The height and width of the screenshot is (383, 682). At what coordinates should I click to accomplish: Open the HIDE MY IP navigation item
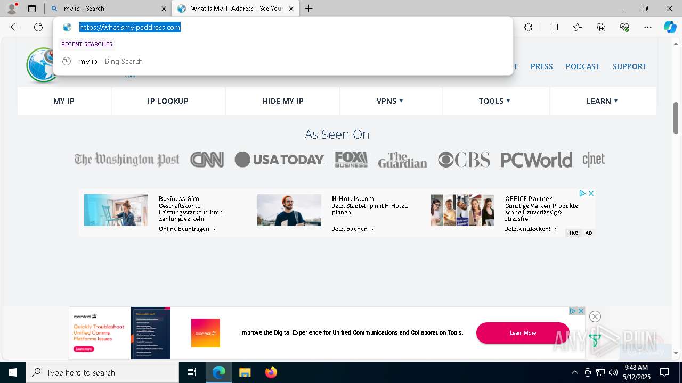click(x=283, y=101)
